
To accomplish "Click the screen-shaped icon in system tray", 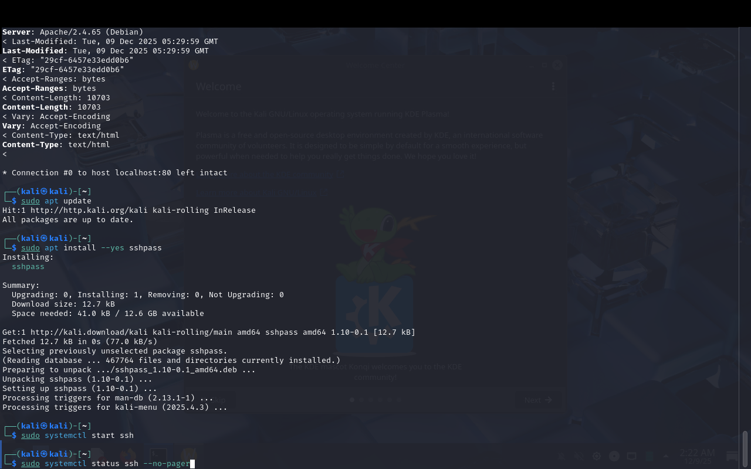I will [631, 456].
